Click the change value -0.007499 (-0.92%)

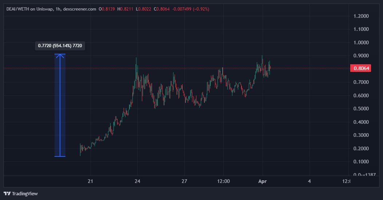pos(191,9)
